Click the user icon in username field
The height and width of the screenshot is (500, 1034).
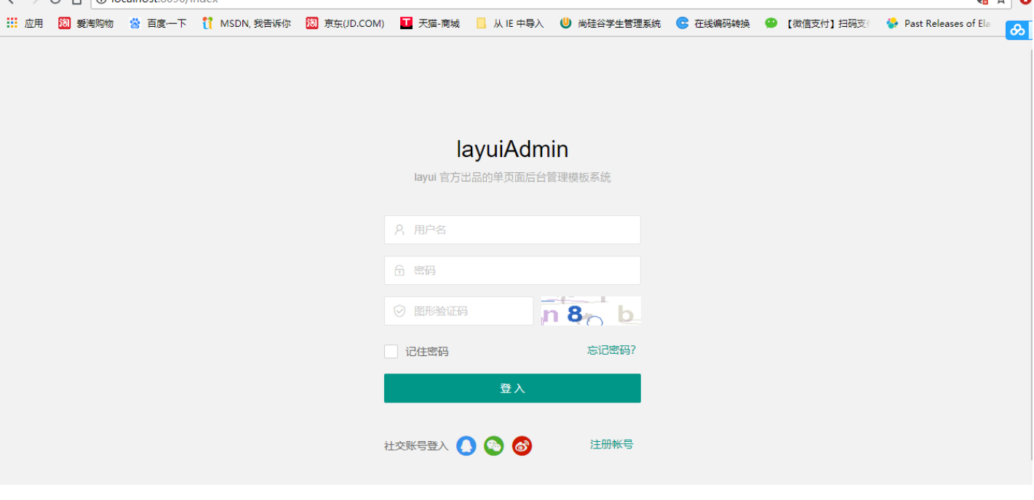coord(399,230)
